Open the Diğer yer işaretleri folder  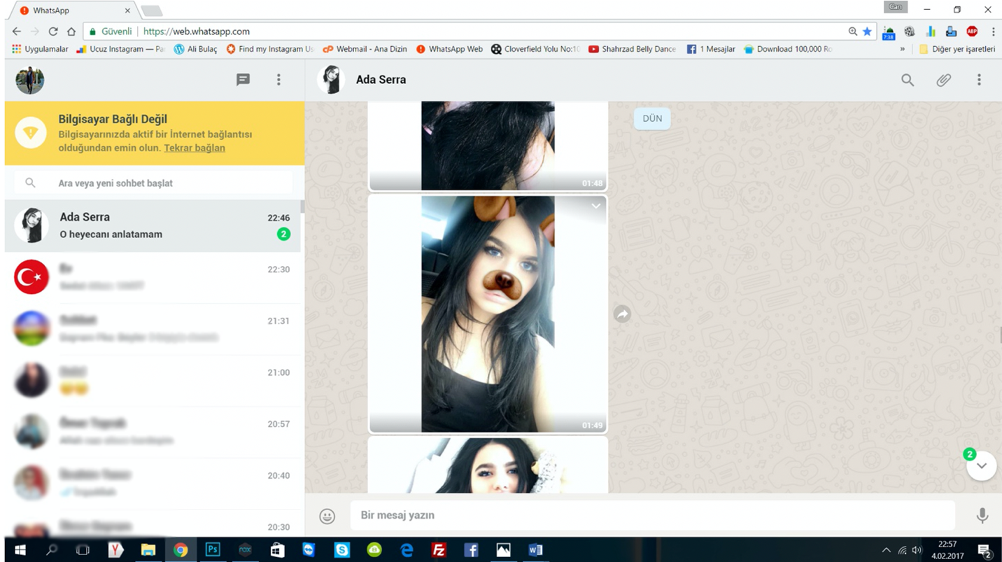click(x=957, y=49)
